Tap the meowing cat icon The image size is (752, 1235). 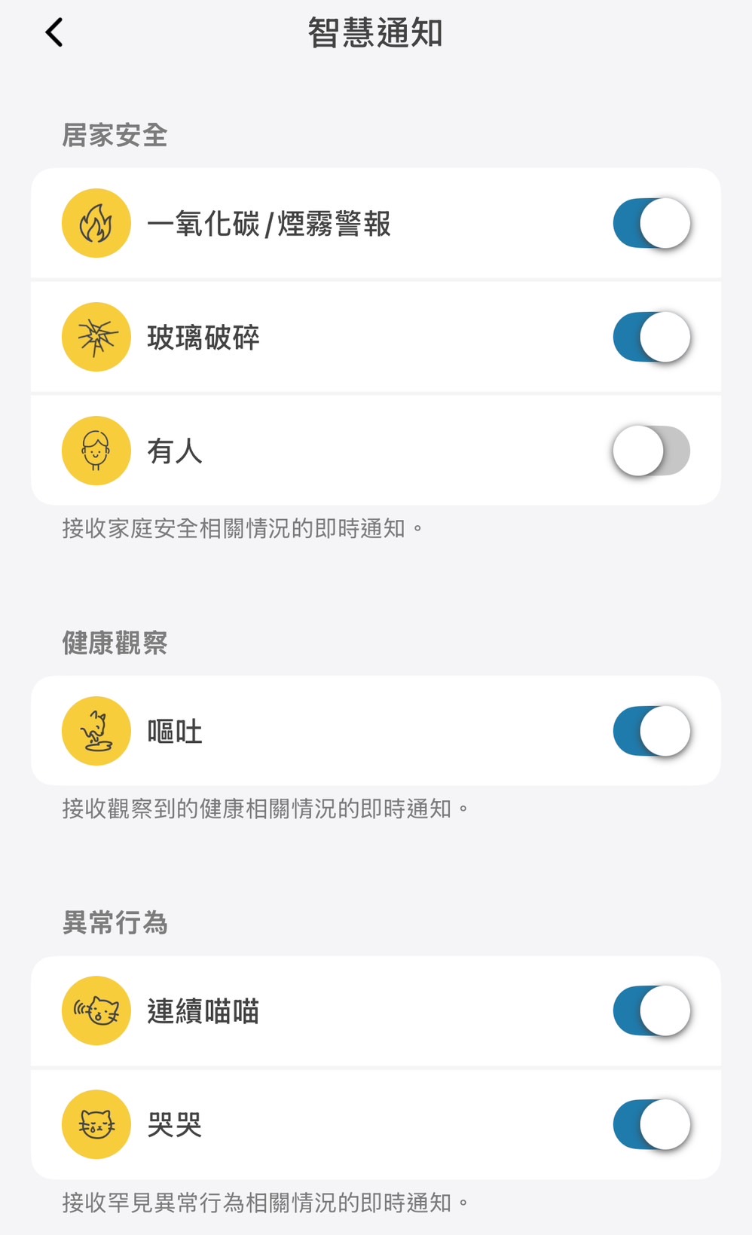(x=96, y=1010)
